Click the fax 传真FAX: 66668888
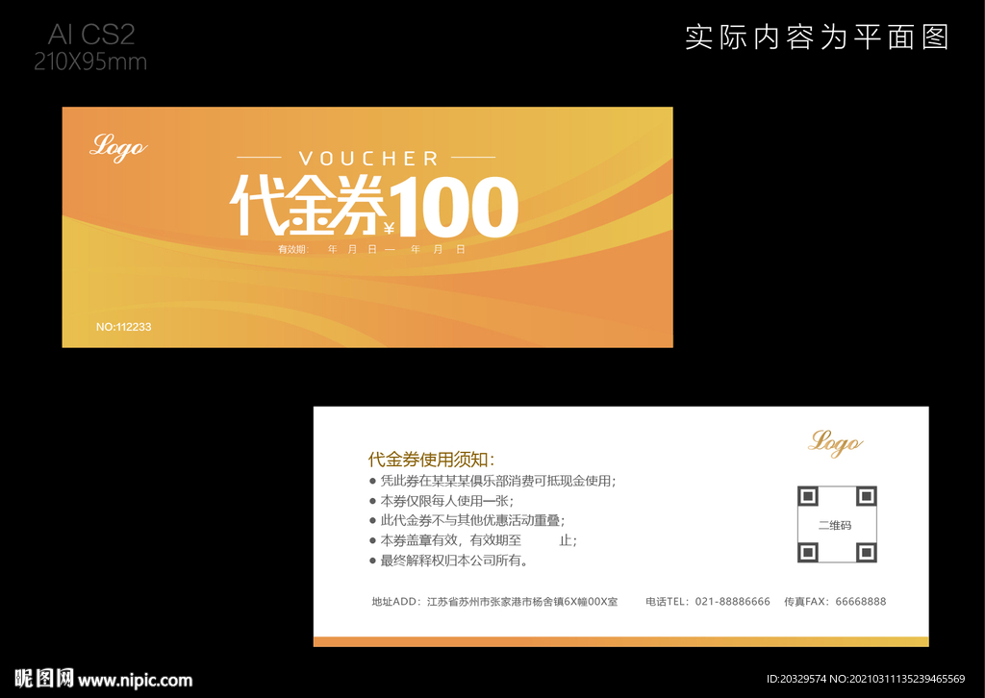The width and height of the screenshot is (985, 698). coord(835,601)
